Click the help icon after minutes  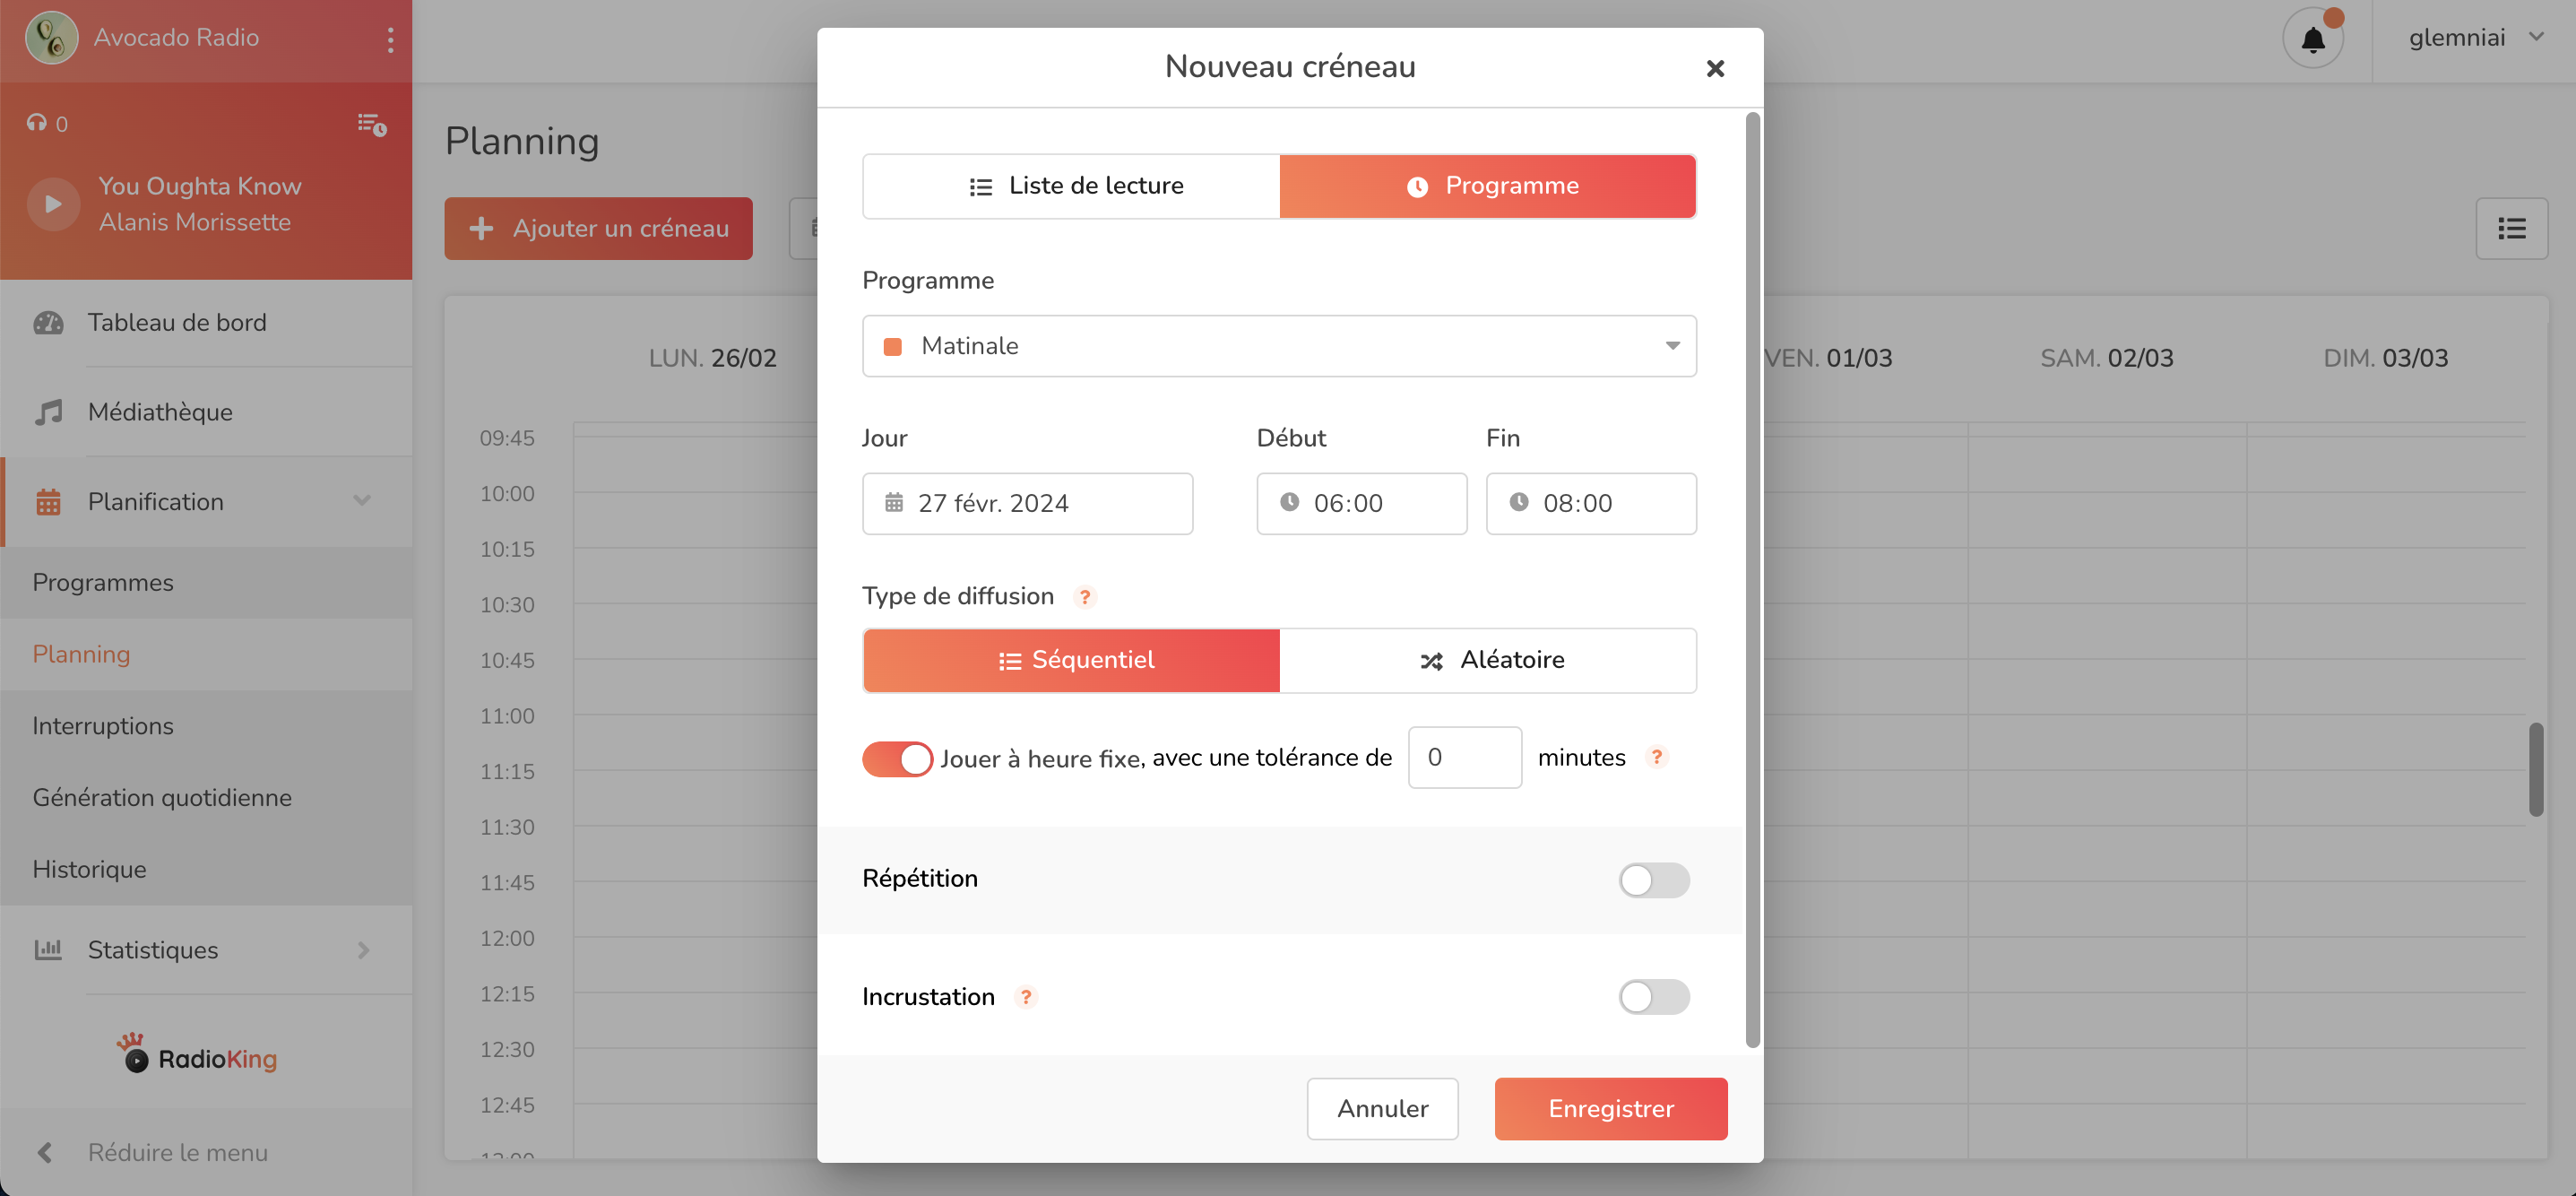point(1656,757)
